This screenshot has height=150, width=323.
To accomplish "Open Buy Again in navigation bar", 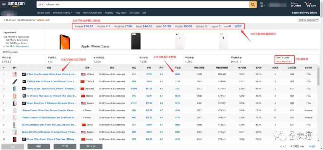I will click(x=121, y=13).
